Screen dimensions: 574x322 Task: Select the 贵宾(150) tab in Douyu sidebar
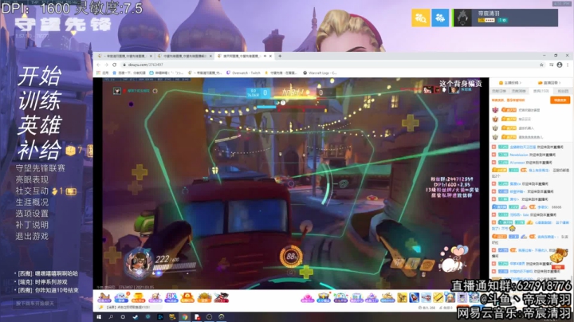[541, 91]
